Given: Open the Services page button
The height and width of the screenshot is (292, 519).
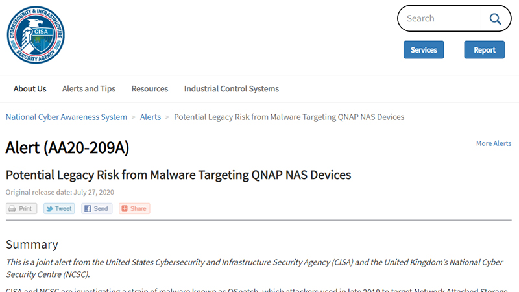Looking at the screenshot, I should (424, 50).
